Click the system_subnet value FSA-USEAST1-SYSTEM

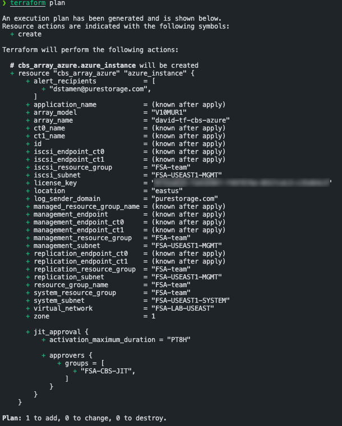[191, 301]
